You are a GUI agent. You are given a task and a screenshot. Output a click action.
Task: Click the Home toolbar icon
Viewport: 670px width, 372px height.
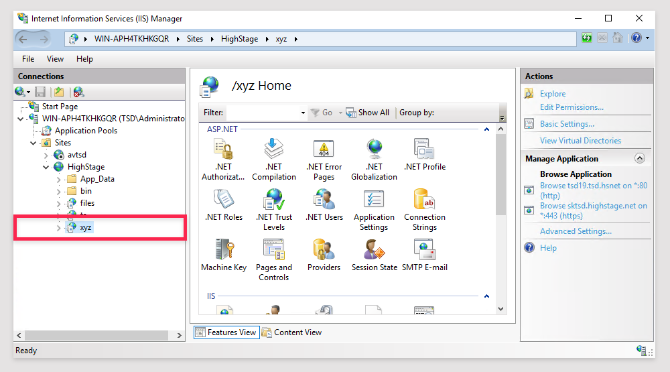618,38
